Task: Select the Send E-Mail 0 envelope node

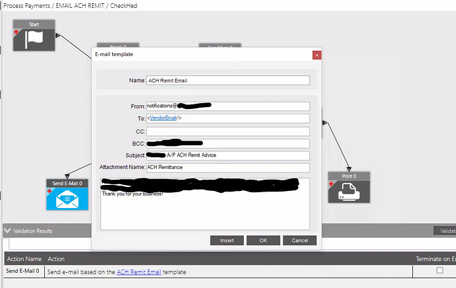Action: [x=67, y=194]
